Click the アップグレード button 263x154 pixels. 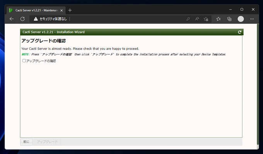(x=47, y=142)
